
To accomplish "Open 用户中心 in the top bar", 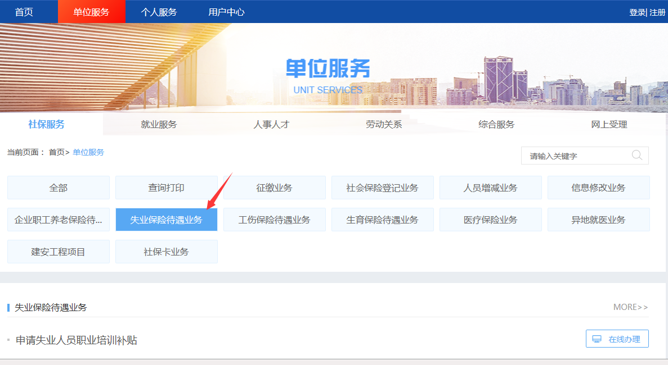I will (x=226, y=12).
